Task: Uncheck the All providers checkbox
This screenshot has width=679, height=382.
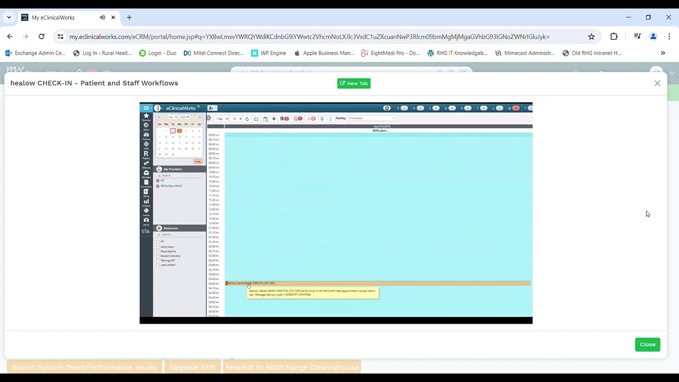Action: tap(158, 180)
